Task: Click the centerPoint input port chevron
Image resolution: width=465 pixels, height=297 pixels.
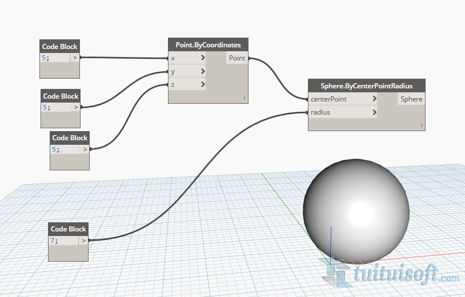Action: pyautogui.click(x=374, y=99)
